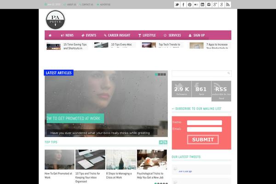
Task: Open the 2.9 K Twitter followers tile
Action: tap(182, 89)
